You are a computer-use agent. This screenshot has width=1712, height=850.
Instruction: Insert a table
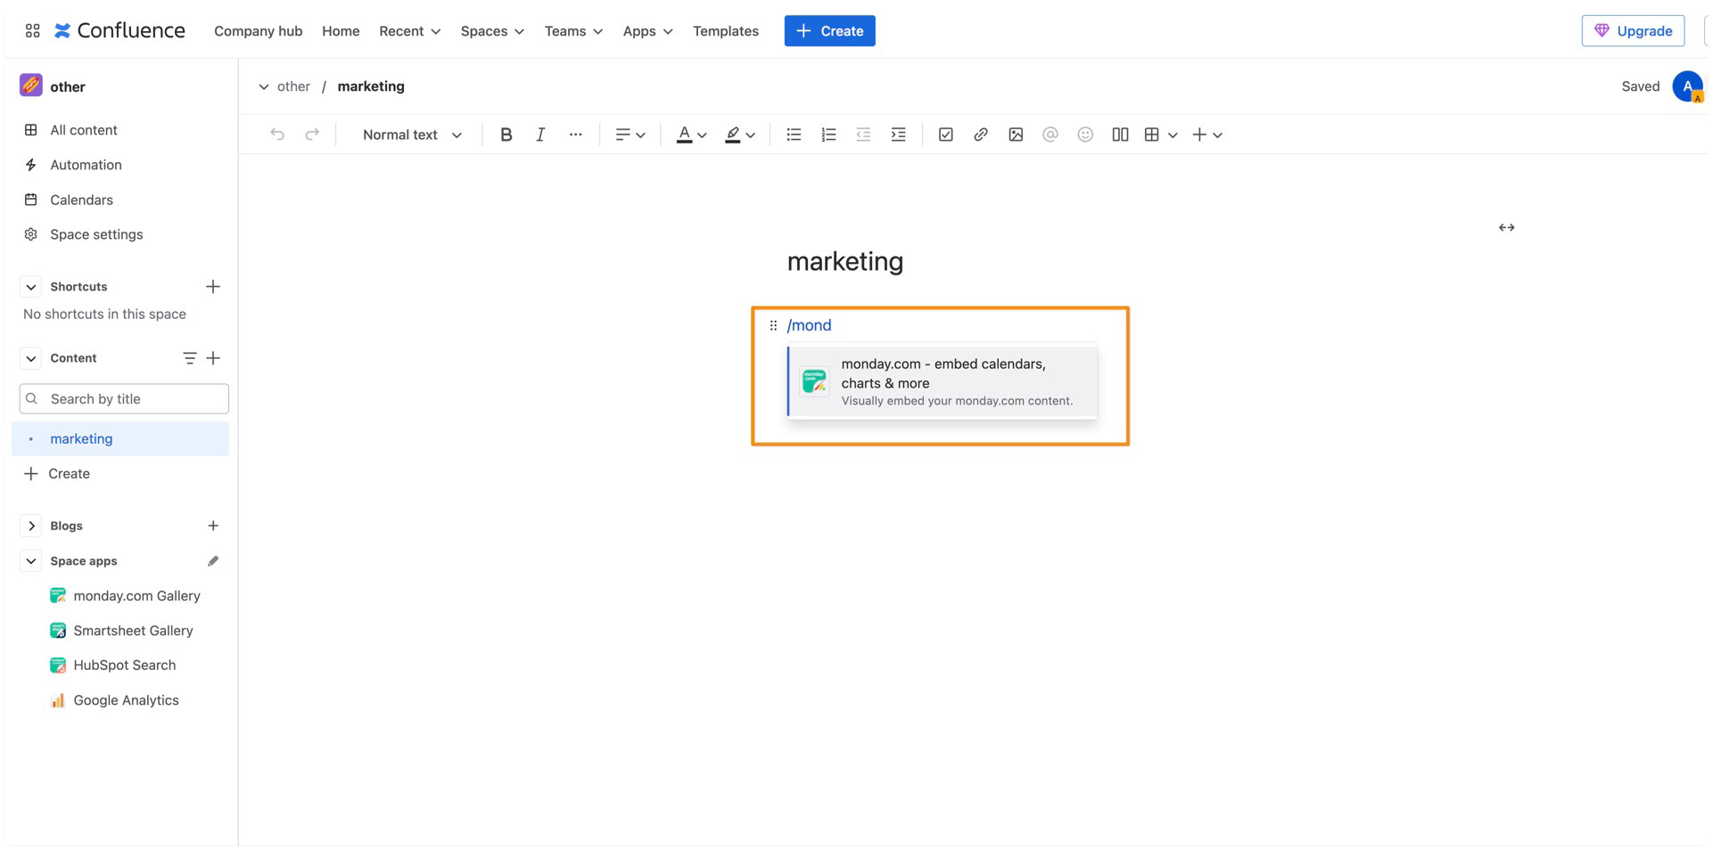click(1152, 135)
